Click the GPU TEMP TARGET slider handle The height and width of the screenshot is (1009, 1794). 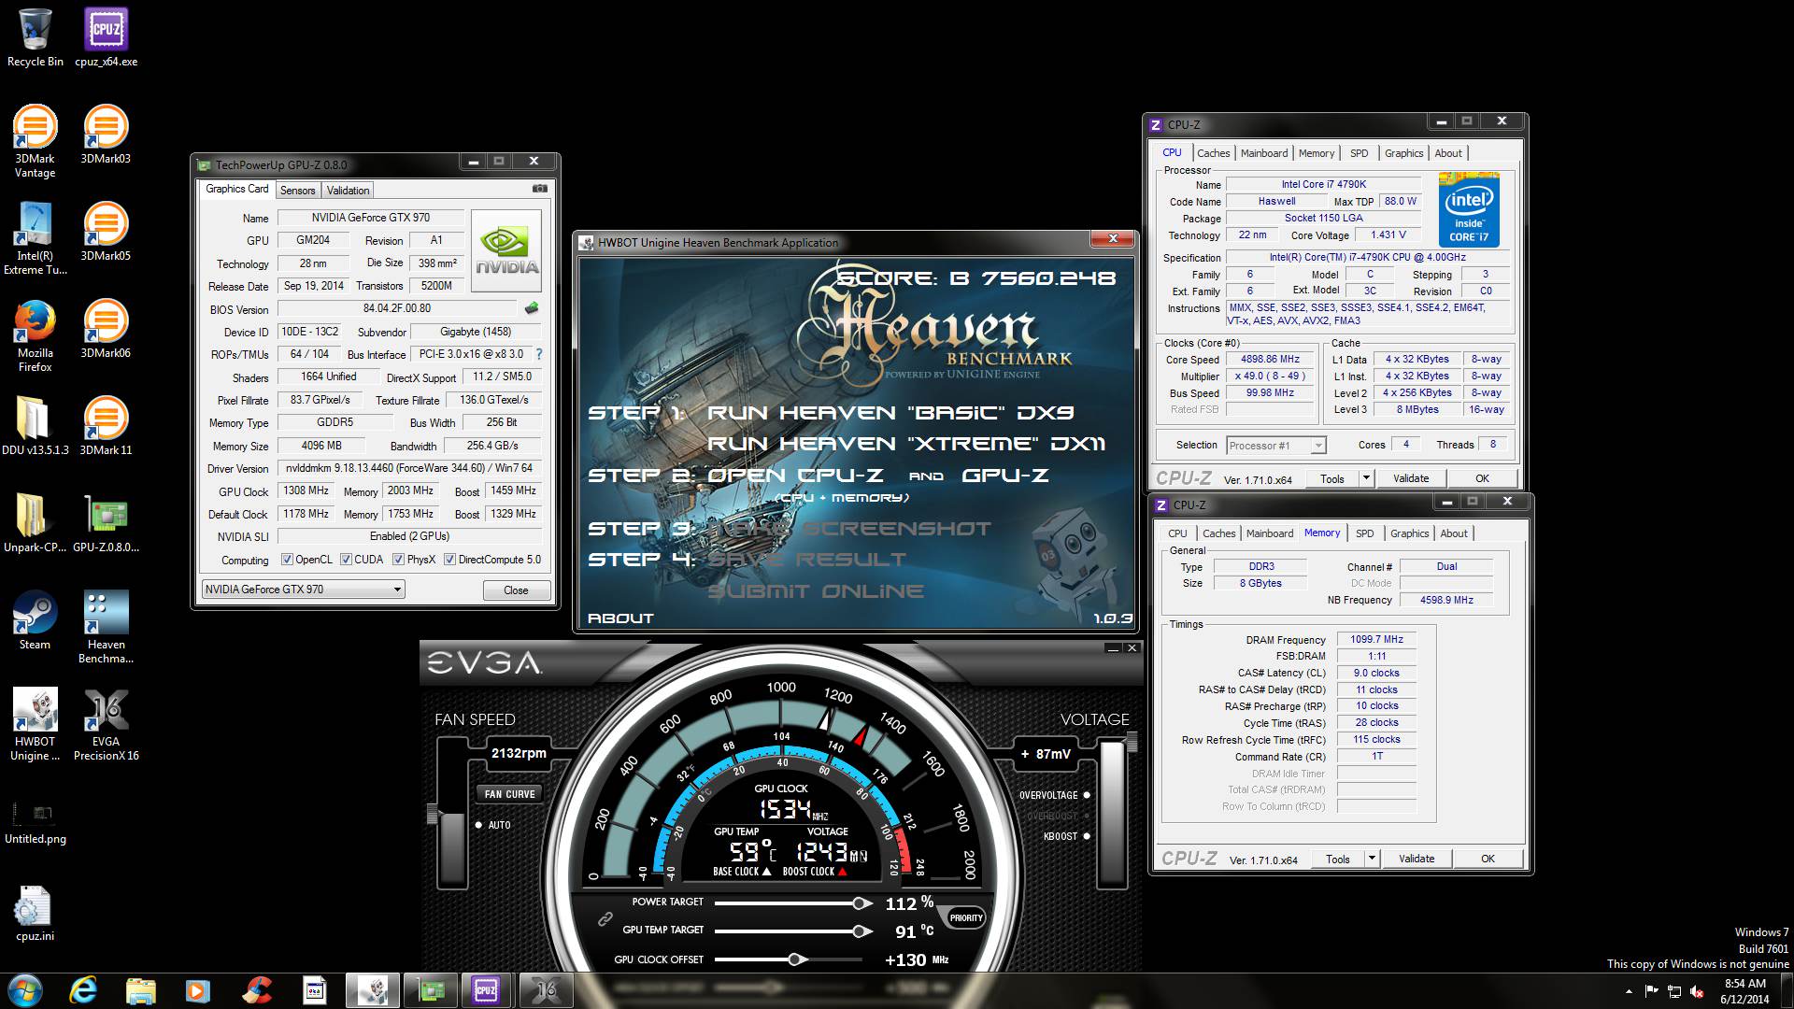(x=859, y=931)
